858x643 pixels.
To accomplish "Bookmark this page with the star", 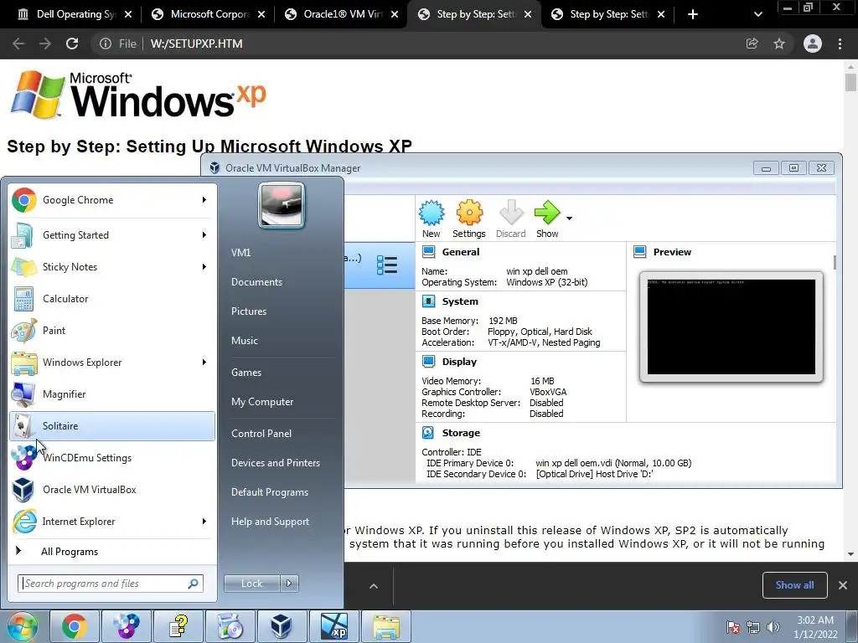I will point(779,44).
